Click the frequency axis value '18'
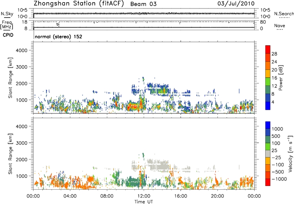294x204 pixels. pyautogui.click(x=25, y=22)
